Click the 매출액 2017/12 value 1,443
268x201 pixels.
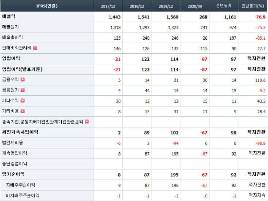click(114, 17)
